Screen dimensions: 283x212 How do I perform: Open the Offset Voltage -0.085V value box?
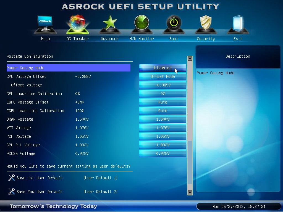(x=163, y=85)
